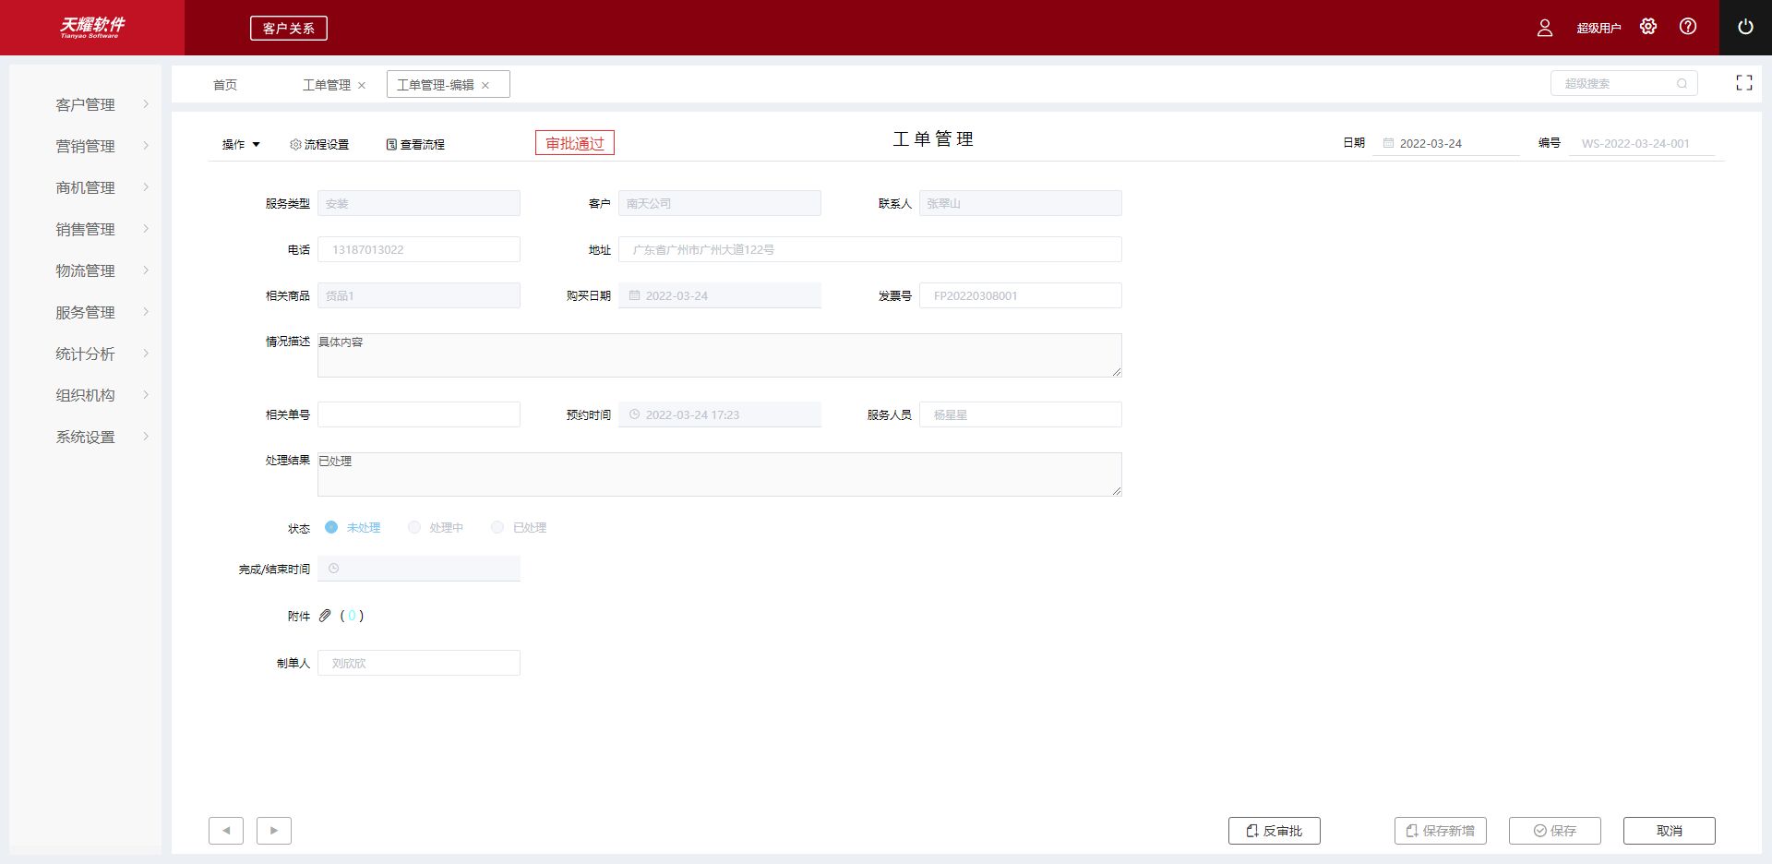This screenshot has width=1772, height=864.
Task: Select the 未处理 status radio button
Action: point(331,527)
